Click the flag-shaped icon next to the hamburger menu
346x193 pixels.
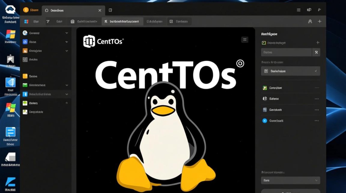click(309, 10)
